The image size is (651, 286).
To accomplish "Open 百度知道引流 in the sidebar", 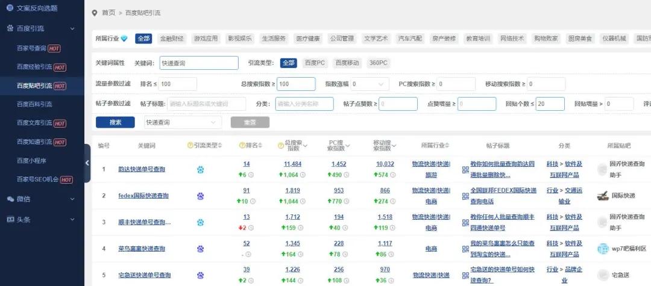I will [42, 142].
